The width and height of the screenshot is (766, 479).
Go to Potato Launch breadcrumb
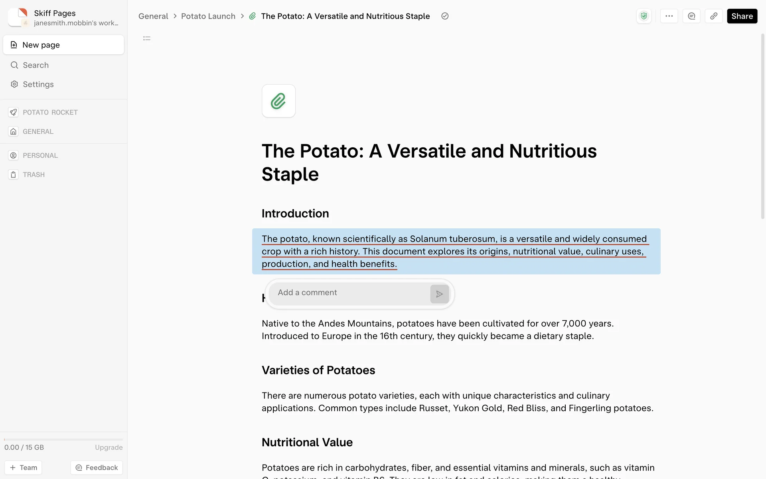208,16
